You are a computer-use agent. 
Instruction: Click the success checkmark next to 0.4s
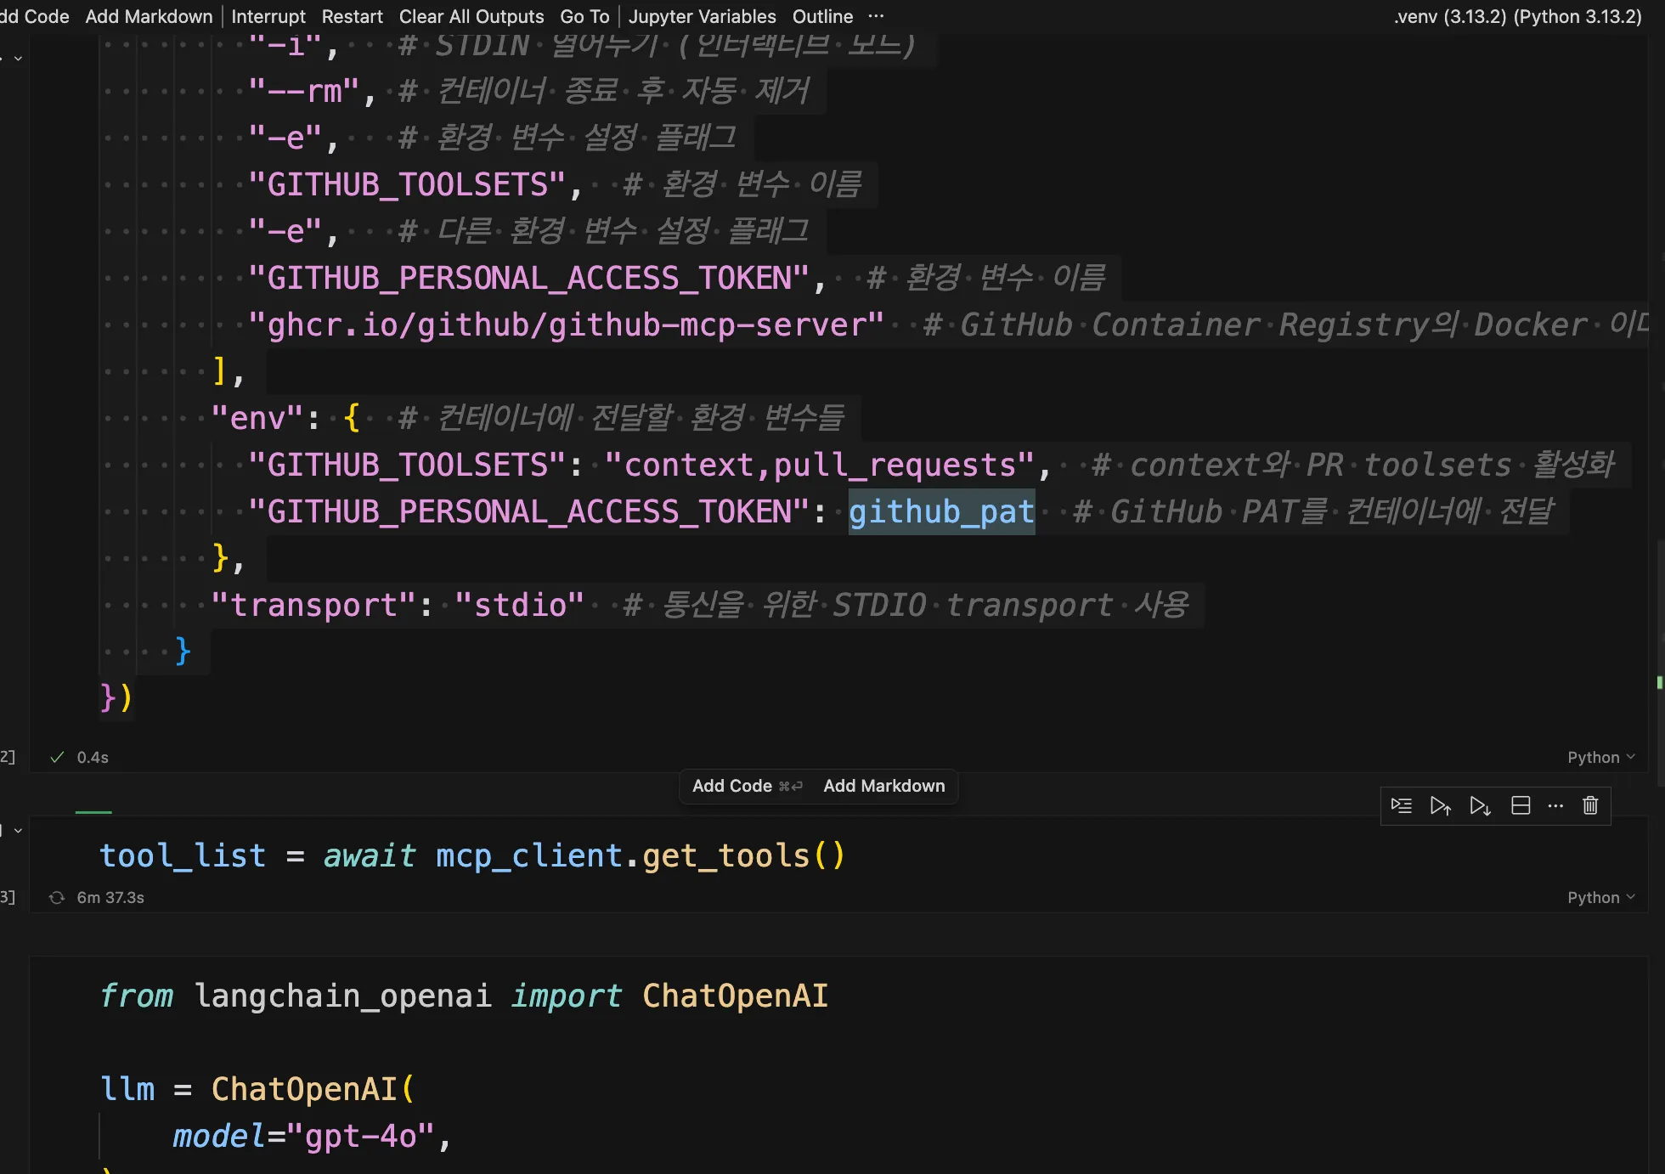57,757
